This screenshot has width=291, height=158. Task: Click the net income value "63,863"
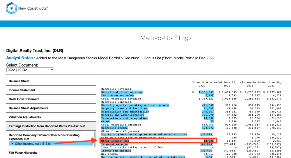pyautogui.click(x=209, y=154)
